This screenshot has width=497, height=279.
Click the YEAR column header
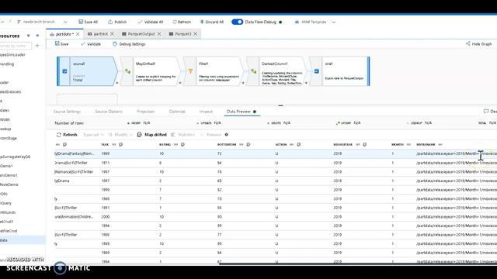click(105, 145)
